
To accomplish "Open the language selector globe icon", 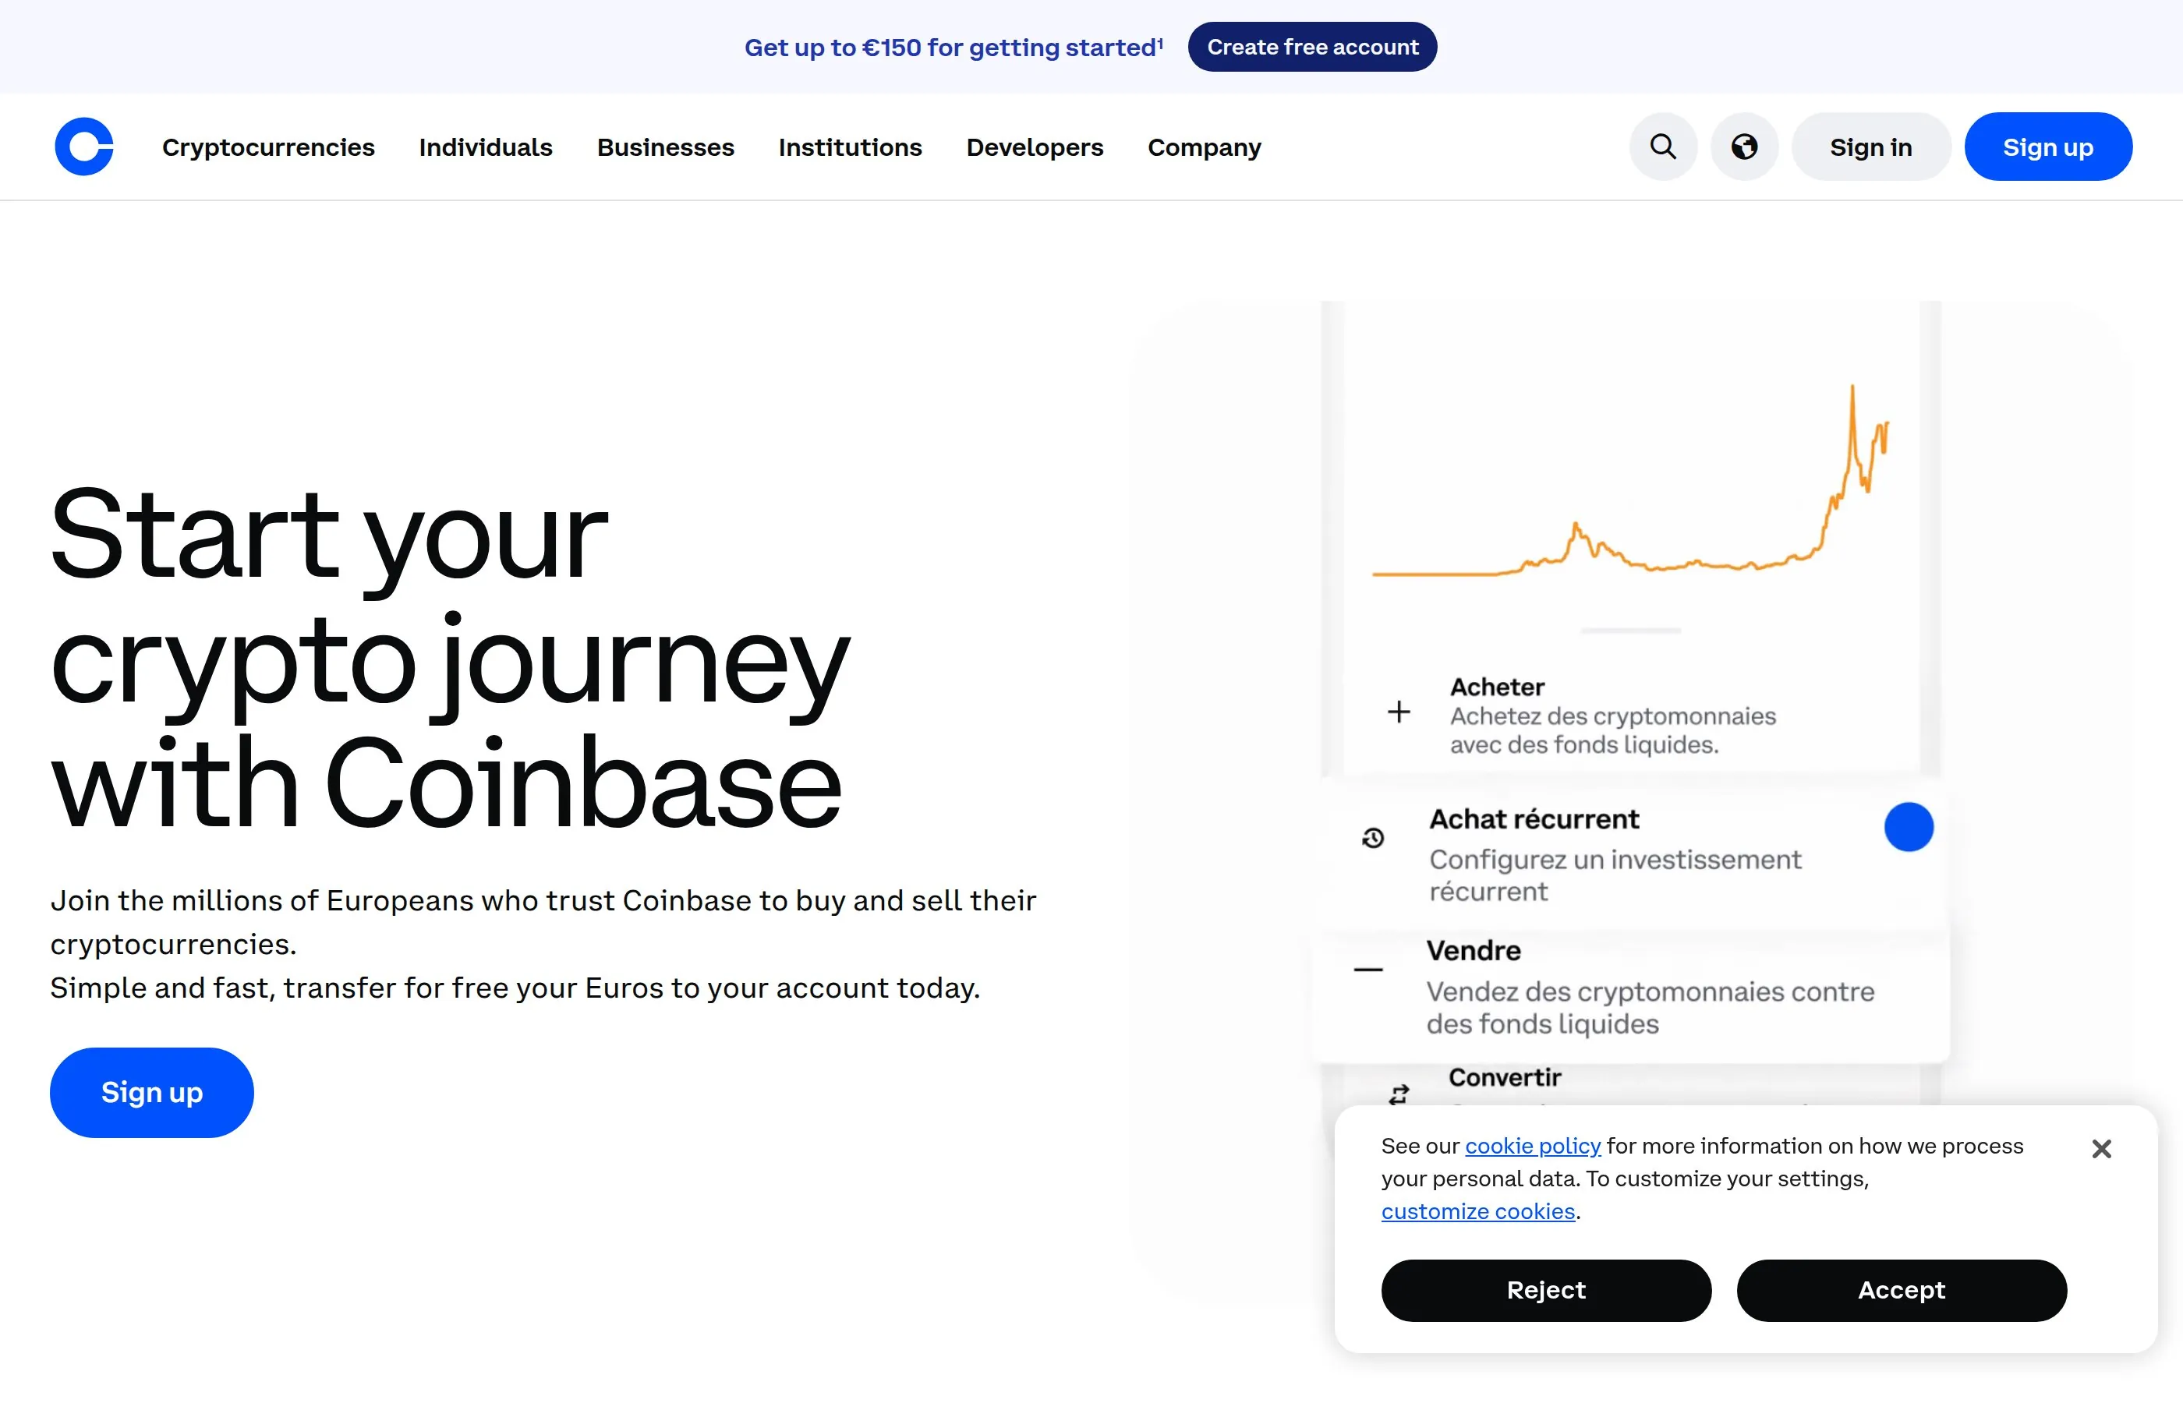I will pos(1744,146).
